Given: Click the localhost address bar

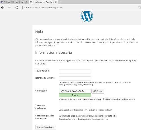Looking at the screenshot, I should tap(44, 8).
